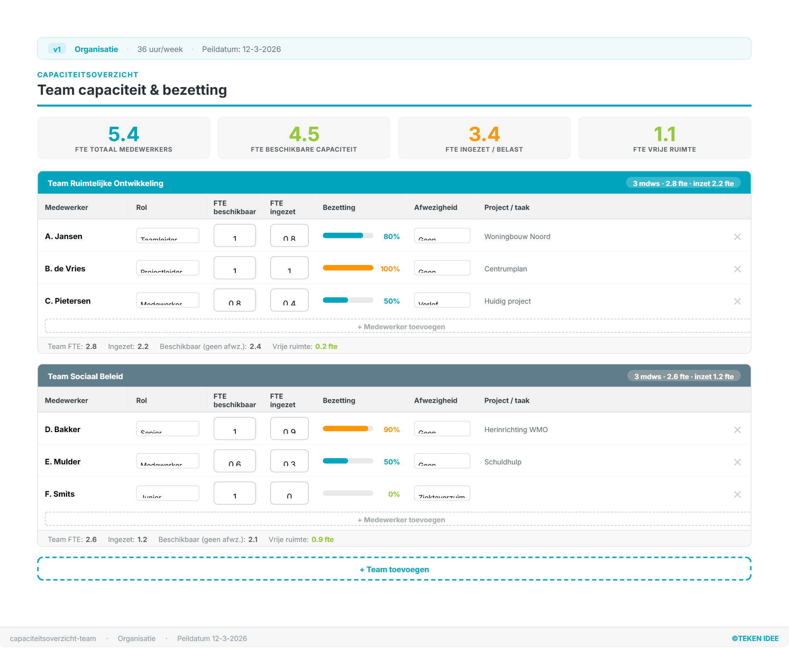Click FTE beschikbaar field of C. Pietersen

click(235, 300)
